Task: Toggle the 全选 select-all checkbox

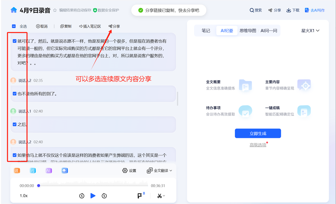Action: click(x=14, y=26)
